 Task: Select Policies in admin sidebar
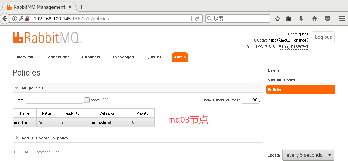[300, 90]
